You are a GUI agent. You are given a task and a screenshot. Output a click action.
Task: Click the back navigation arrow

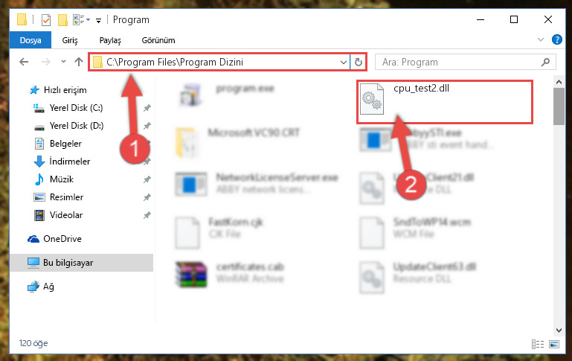click(24, 62)
